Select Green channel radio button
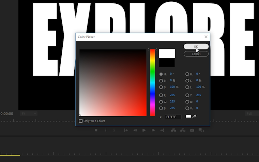This screenshot has width=259, height=162. point(161,102)
